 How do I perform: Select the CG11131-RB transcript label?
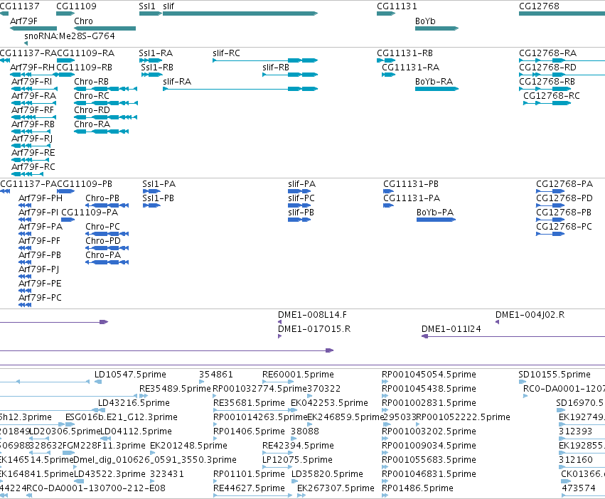(405, 53)
